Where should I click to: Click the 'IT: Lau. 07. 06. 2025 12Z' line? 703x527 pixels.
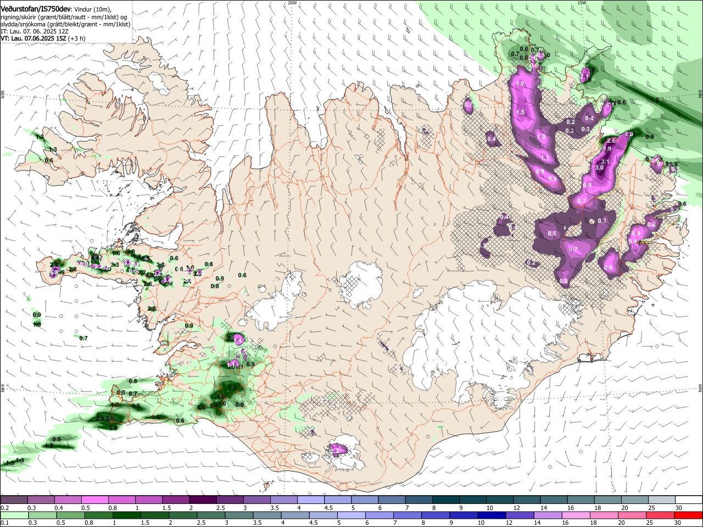click(x=35, y=31)
